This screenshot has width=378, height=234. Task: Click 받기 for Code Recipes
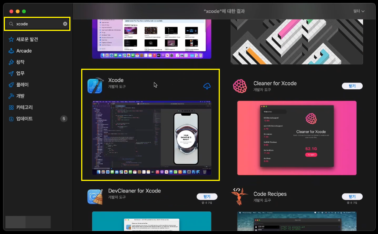click(x=352, y=197)
